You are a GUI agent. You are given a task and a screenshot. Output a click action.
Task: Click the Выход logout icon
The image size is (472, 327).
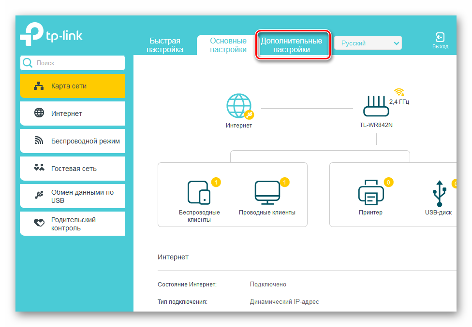(x=440, y=38)
